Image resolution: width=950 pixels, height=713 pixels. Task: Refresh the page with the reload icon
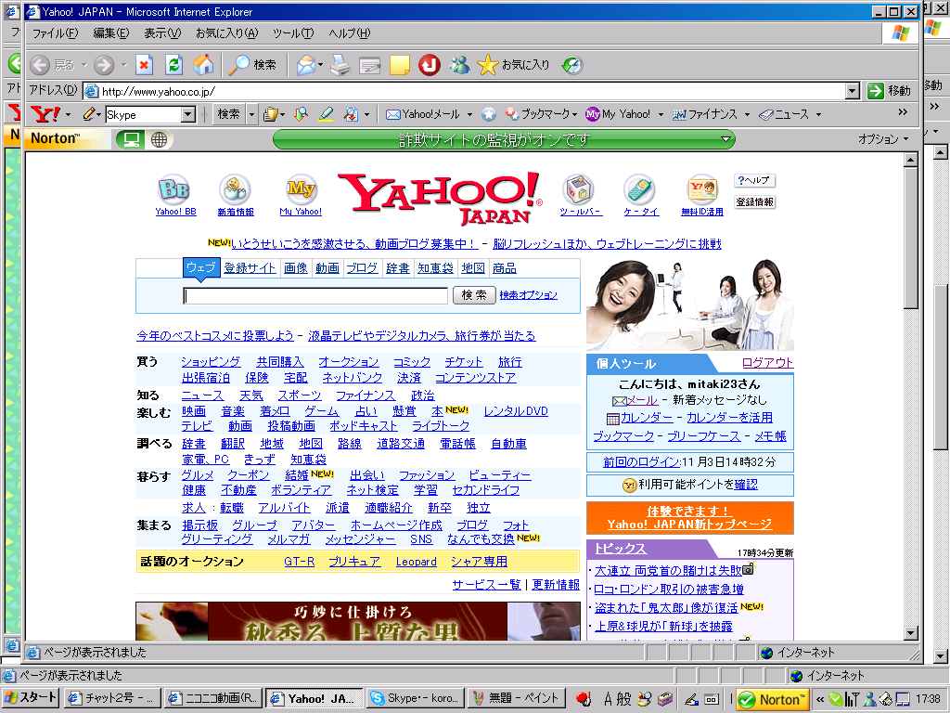pos(173,65)
